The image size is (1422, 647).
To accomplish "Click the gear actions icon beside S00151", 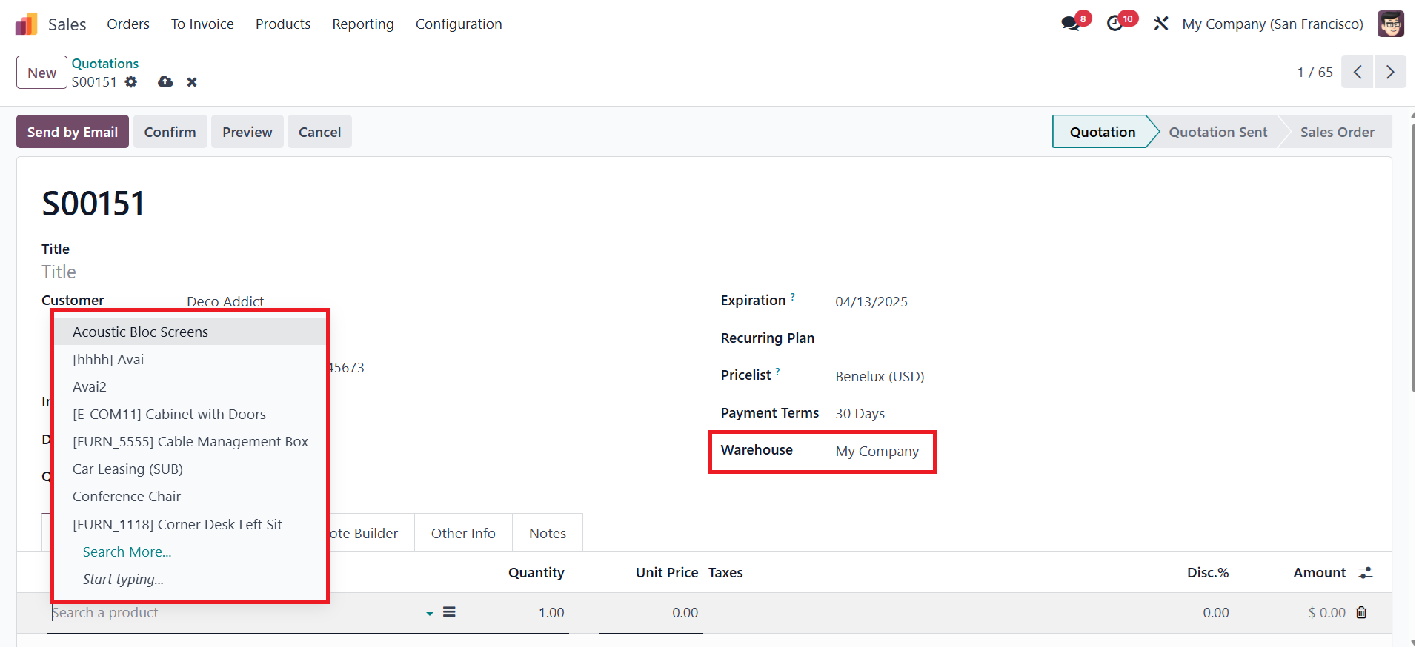I will pyautogui.click(x=131, y=81).
